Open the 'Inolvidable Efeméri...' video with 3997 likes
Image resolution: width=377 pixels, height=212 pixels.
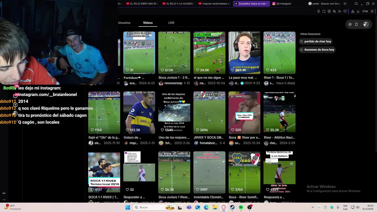tap(209, 172)
